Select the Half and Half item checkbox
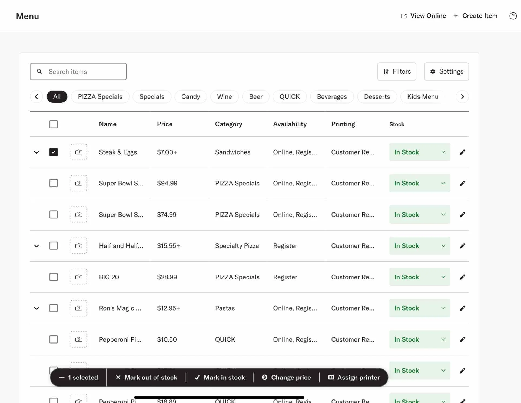This screenshot has width=521, height=403. click(x=54, y=246)
